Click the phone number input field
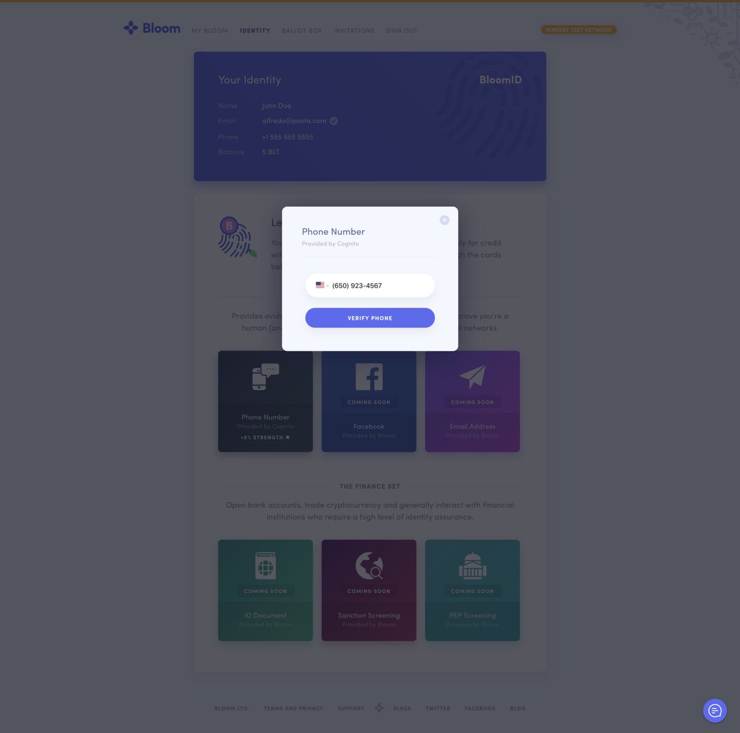This screenshot has width=740, height=733. (x=370, y=285)
